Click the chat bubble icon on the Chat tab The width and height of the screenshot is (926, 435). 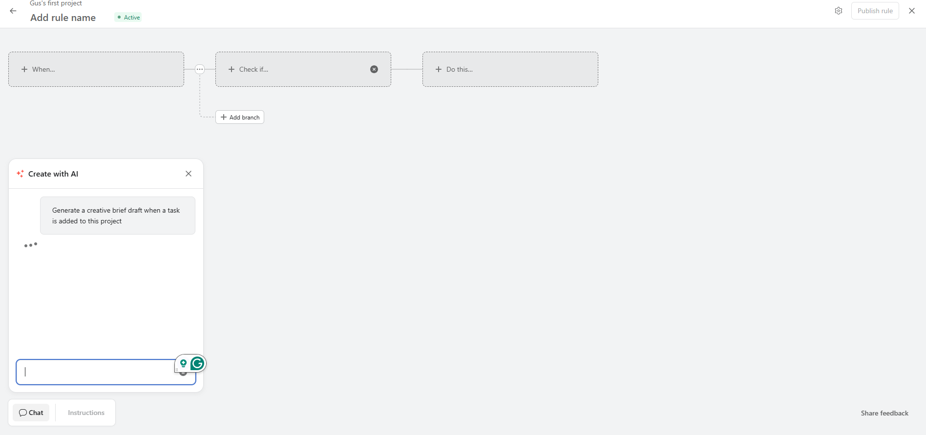coord(23,412)
